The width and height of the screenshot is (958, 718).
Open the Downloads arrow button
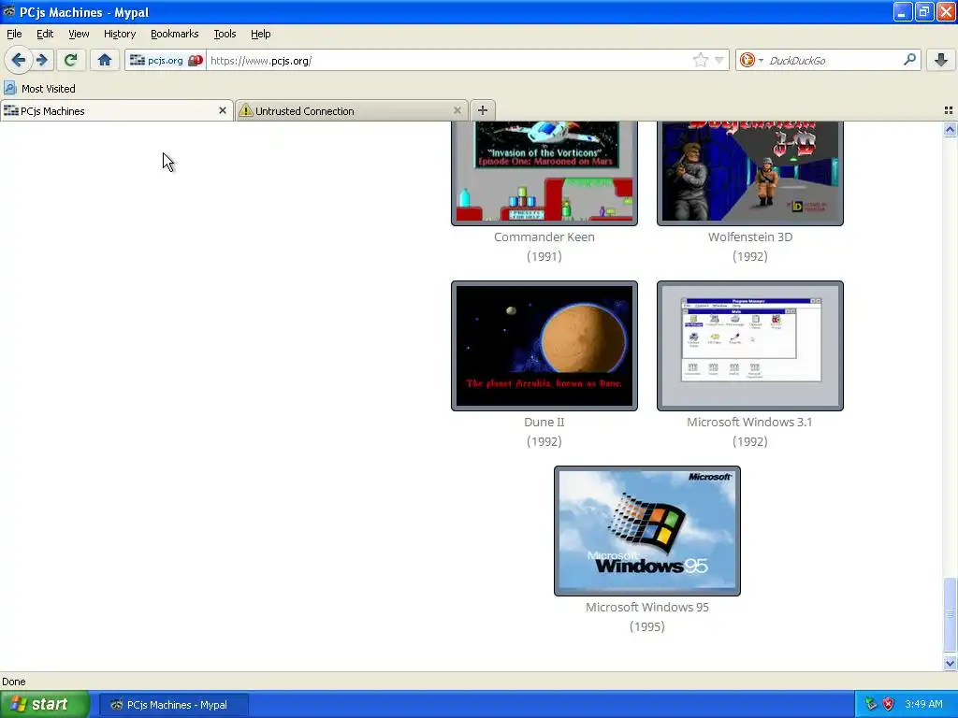(x=941, y=60)
